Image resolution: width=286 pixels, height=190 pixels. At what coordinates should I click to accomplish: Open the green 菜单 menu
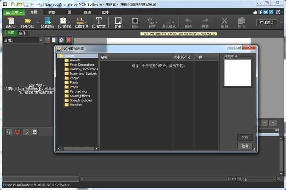click(x=14, y=12)
